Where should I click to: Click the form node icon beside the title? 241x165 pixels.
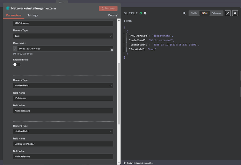[8, 8]
